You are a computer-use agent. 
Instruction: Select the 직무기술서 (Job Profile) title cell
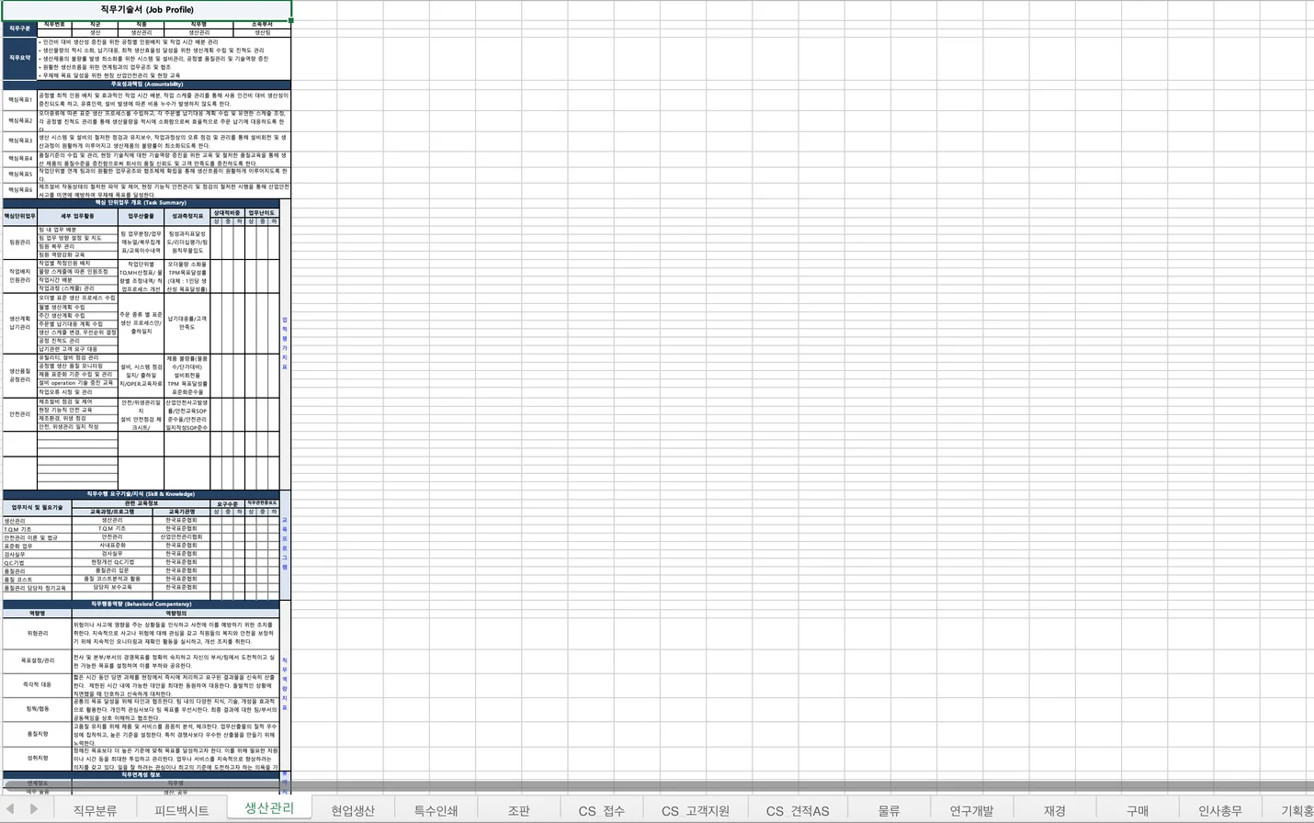point(147,10)
